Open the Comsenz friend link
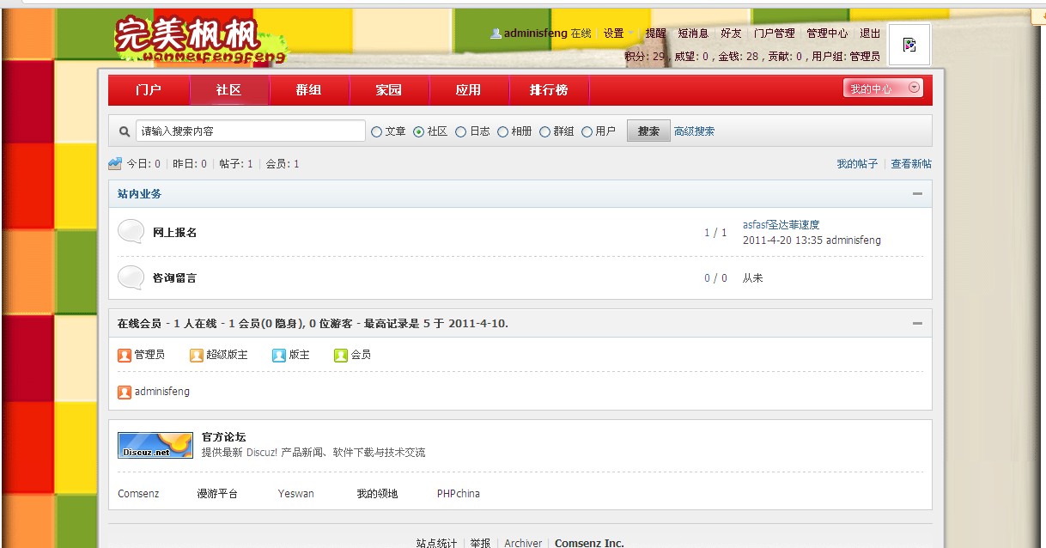This screenshot has height=548, width=1046. pos(137,494)
